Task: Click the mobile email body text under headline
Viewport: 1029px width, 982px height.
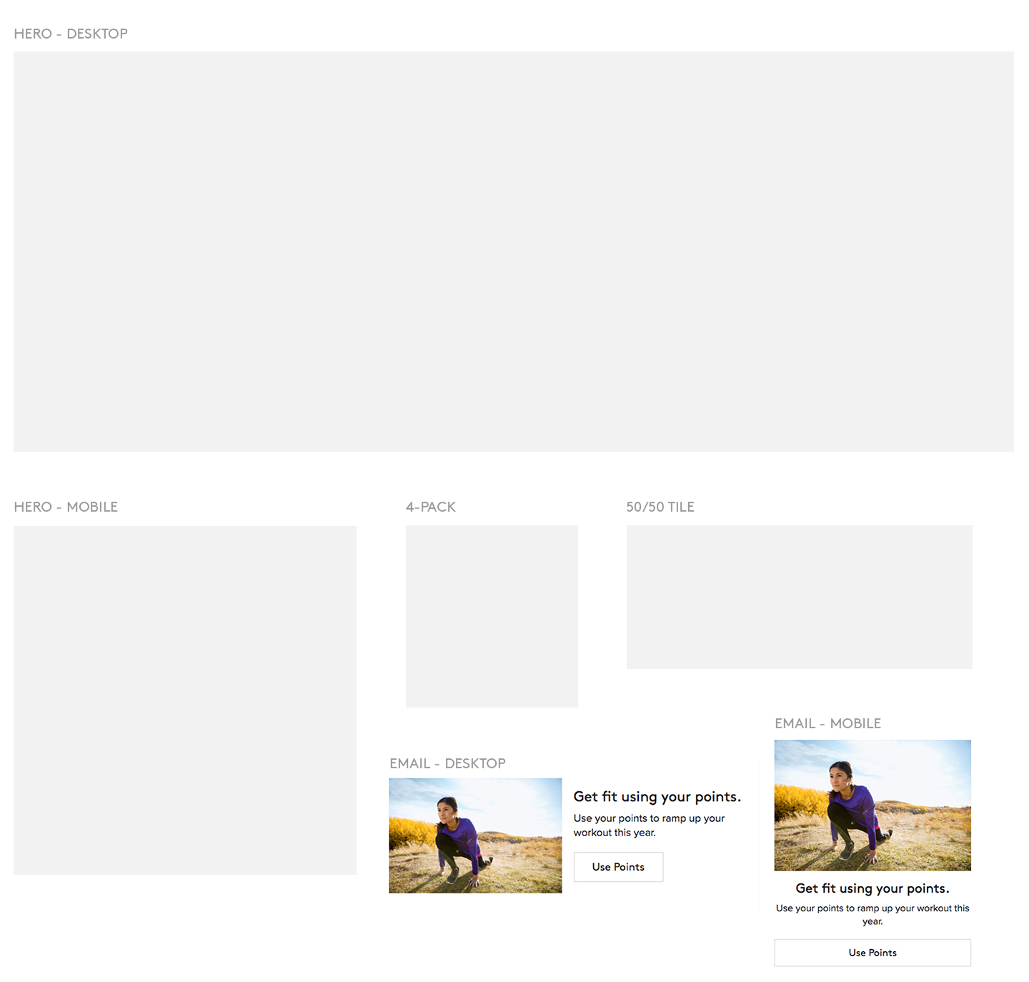Action: point(873,914)
